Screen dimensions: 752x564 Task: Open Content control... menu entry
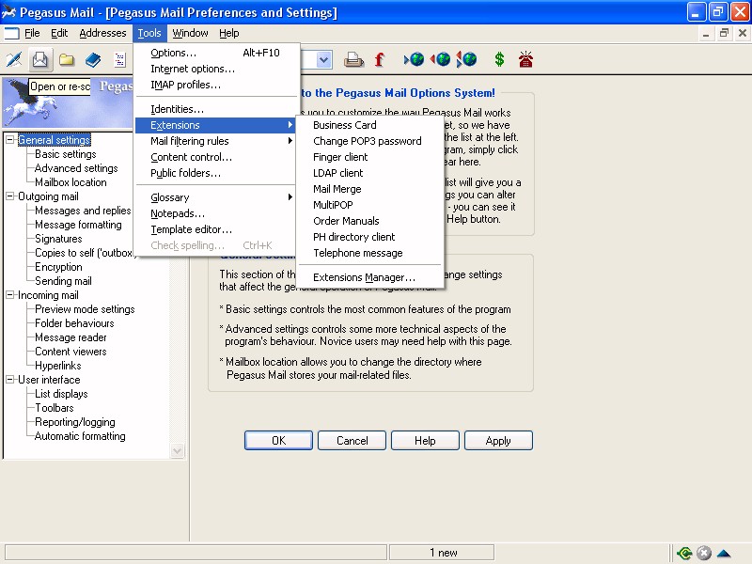pos(217,157)
